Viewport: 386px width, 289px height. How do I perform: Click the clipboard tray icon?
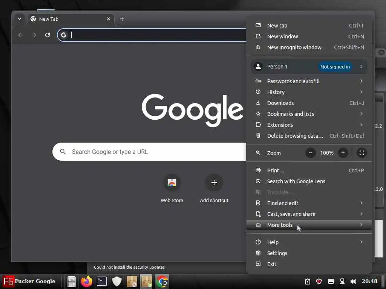[x=308, y=281]
